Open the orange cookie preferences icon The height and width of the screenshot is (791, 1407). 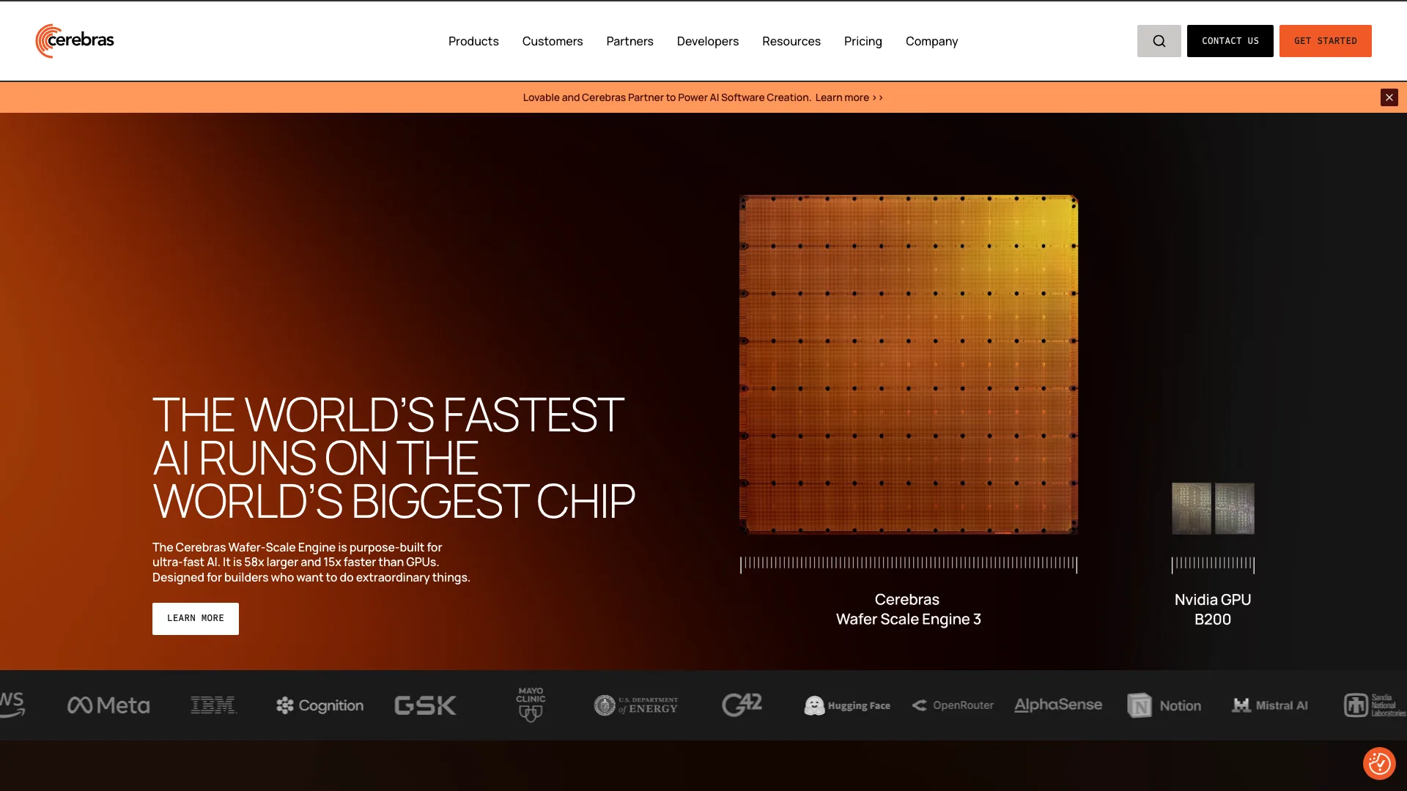click(1379, 763)
